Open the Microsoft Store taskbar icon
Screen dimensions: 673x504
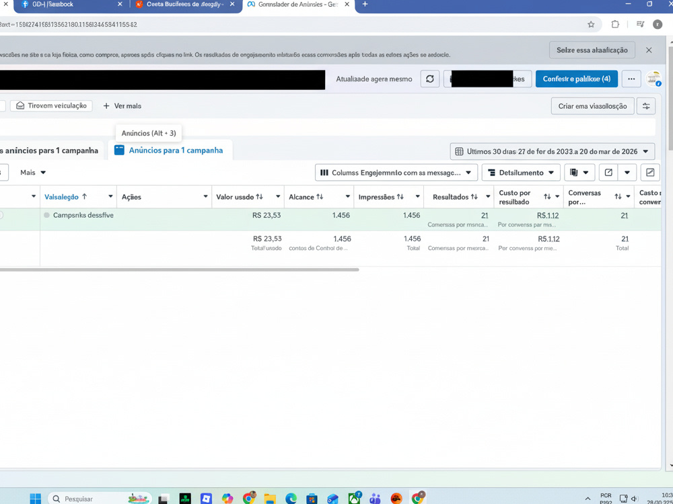(x=312, y=499)
